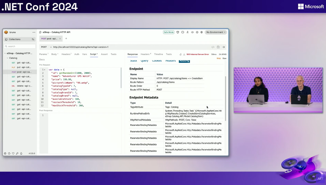Click the TagsAttribute table cell
This screenshot has width=326, height=185.
point(146,107)
